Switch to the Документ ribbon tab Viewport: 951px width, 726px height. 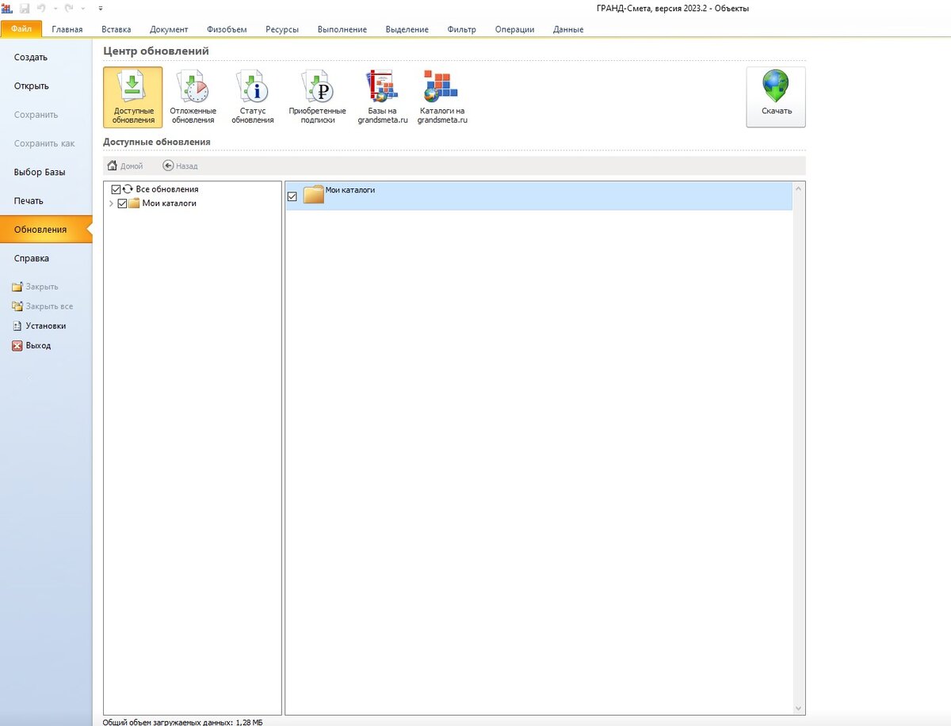(x=169, y=29)
